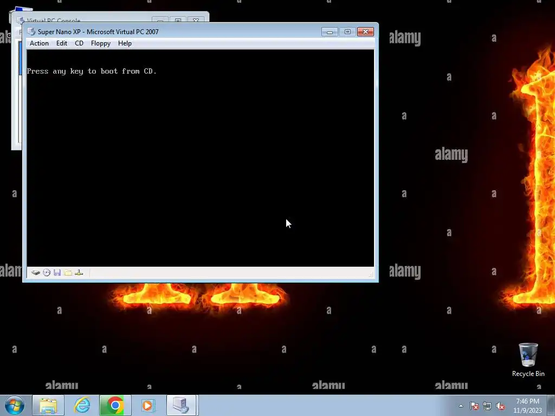Click the window resize grip in status bar
Image resolution: width=555 pixels, height=416 pixels.
coord(371,275)
